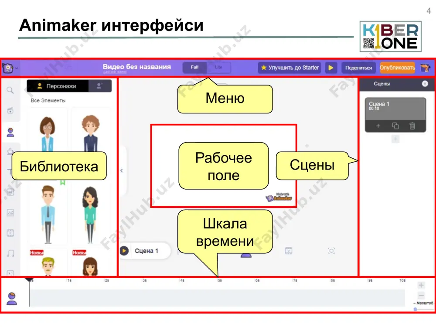
Task: Open the templates icon in sidebar
Action: (10, 110)
